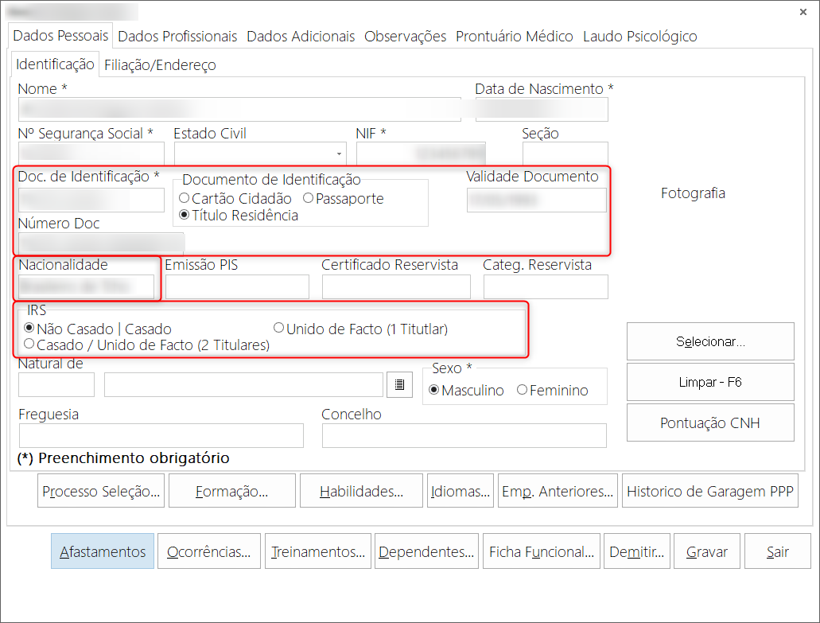Image resolution: width=820 pixels, height=623 pixels.
Task: Click the Certificado Reservista field
Action: click(x=396, y=286)
